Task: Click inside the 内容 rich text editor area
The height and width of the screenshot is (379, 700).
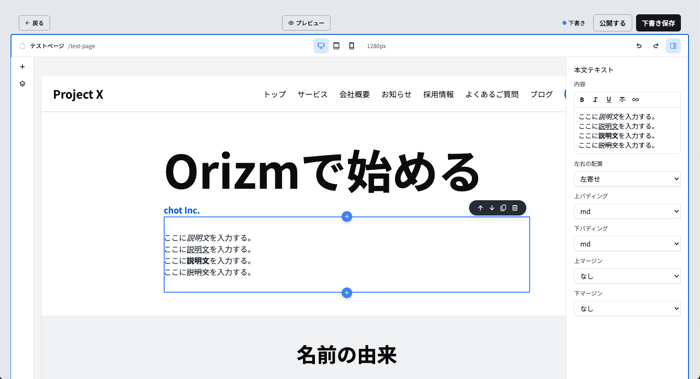Action: tap(627, 131)
